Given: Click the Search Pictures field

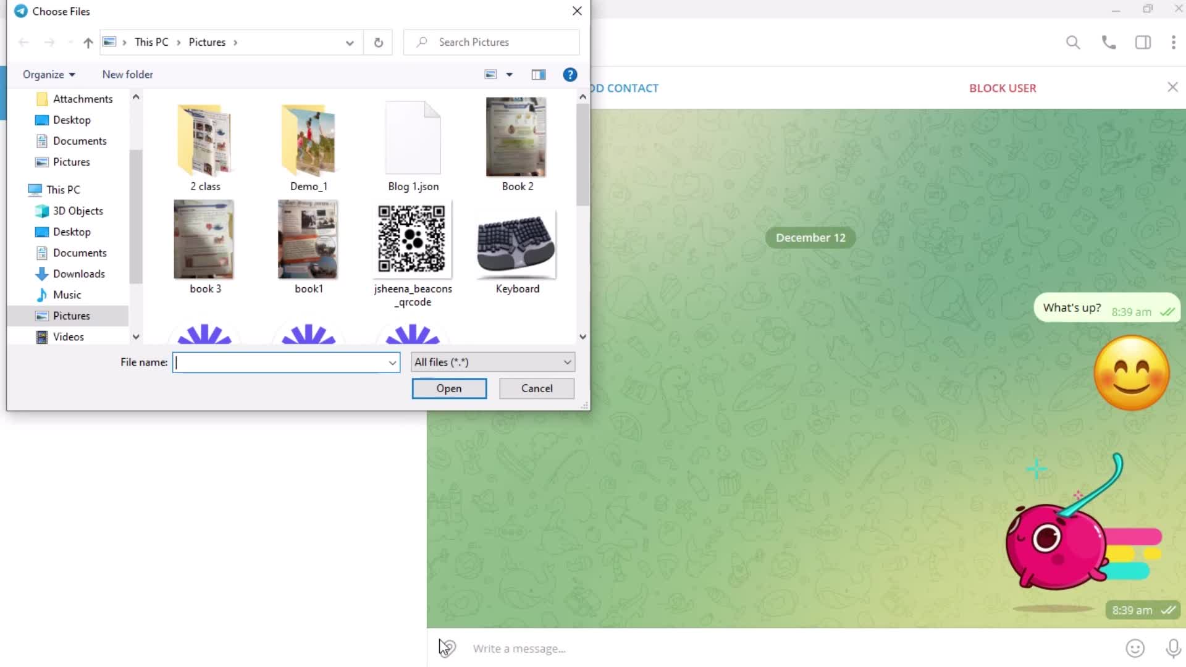Looking at the screenshot, I should [491, 42].
